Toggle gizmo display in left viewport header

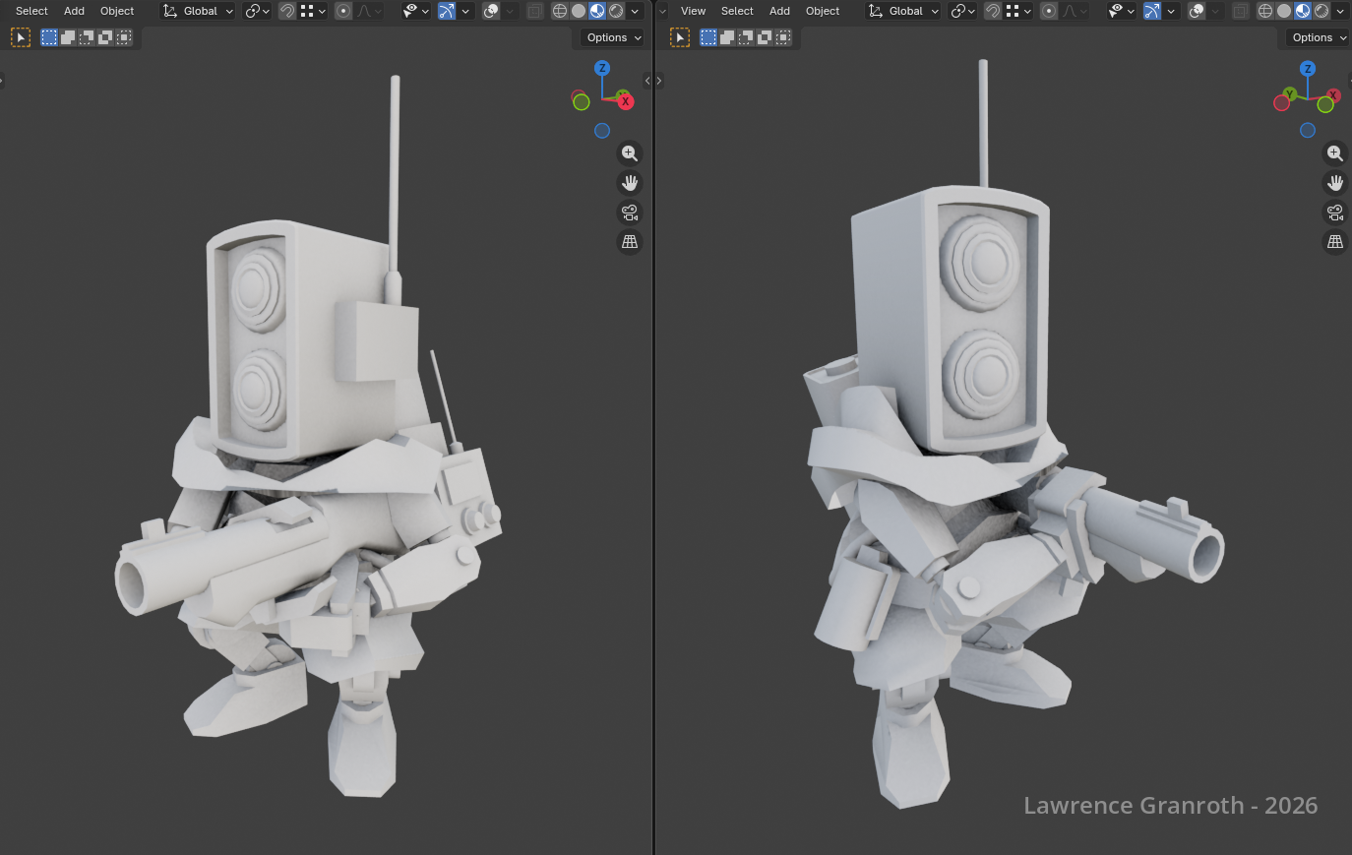(x=447, y=11)
